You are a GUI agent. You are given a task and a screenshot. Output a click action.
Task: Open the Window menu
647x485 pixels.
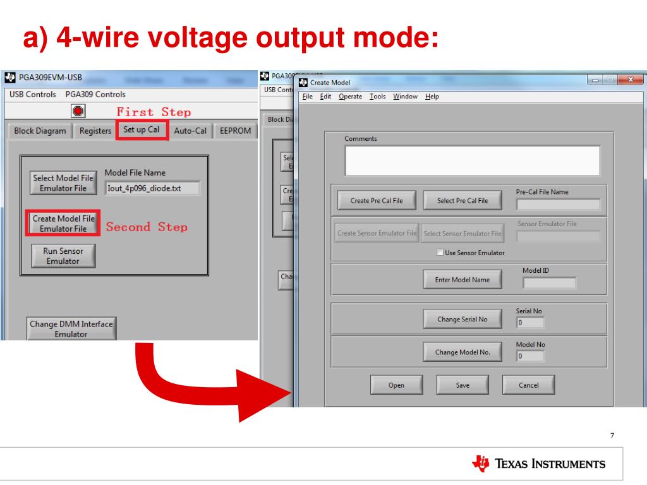click(405, 97)
